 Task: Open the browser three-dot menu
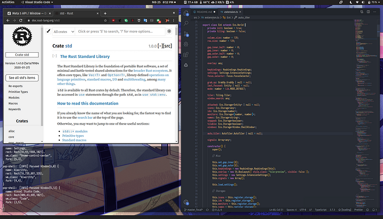(174, 21)
